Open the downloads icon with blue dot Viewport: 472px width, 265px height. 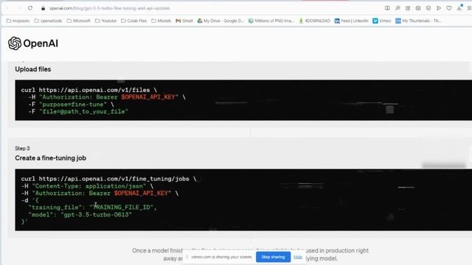[x=459, y=8]
